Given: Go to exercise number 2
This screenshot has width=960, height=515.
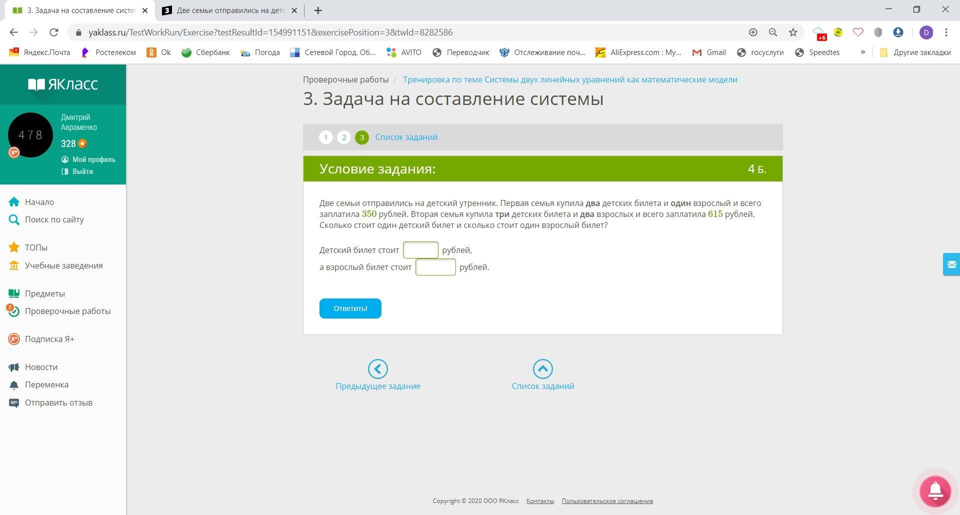Looking at the screenshot, I should (x=344, y=137).
